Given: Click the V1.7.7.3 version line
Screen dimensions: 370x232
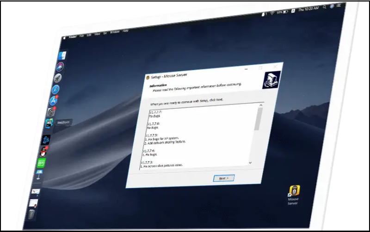Looking at the screenshot, I should 147,163.
